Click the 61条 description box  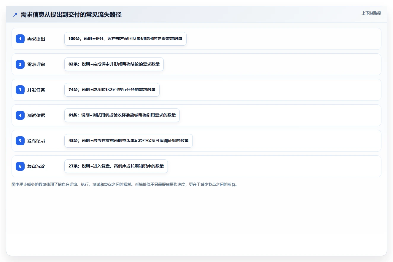coord(122,115)
